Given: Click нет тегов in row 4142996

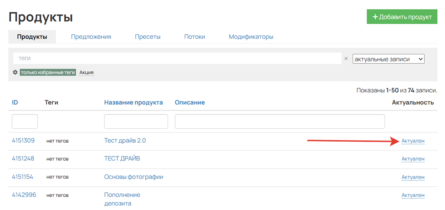Looking at the screenshot, I should click(57, 195).
